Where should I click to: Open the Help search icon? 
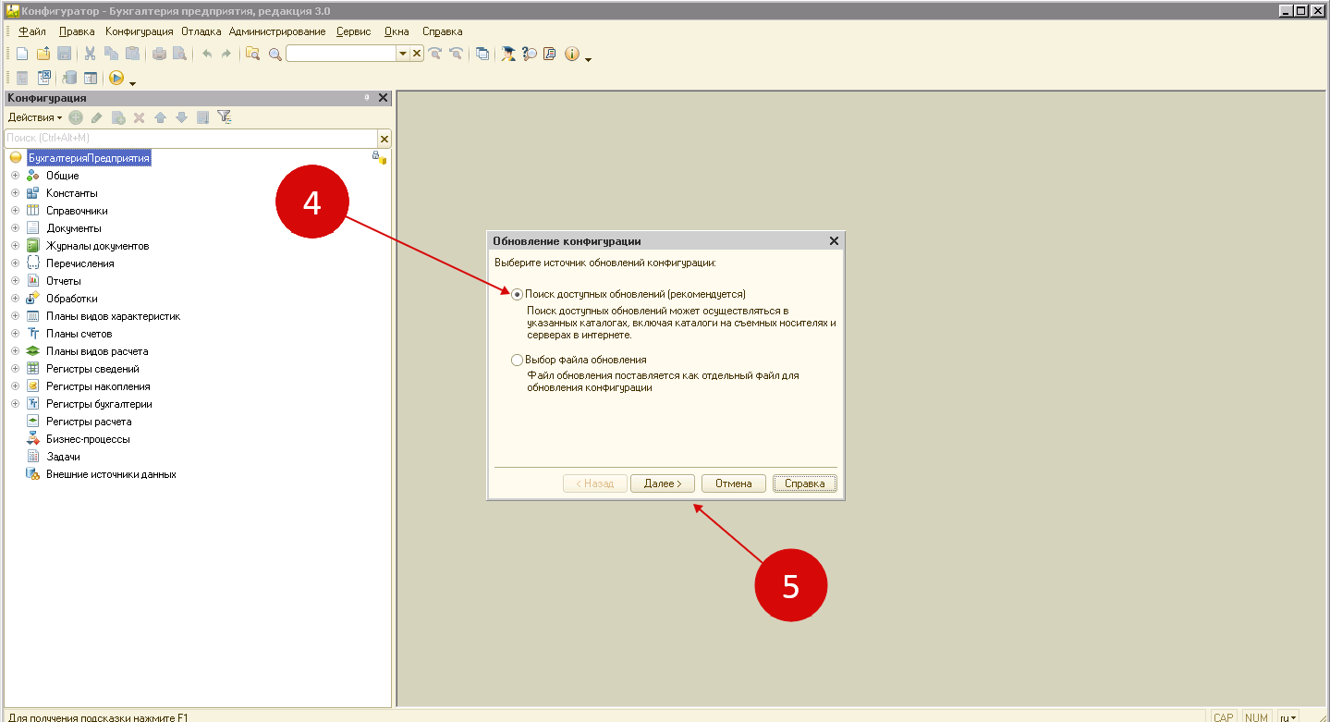pyautogui.click(x=529, y=54)
